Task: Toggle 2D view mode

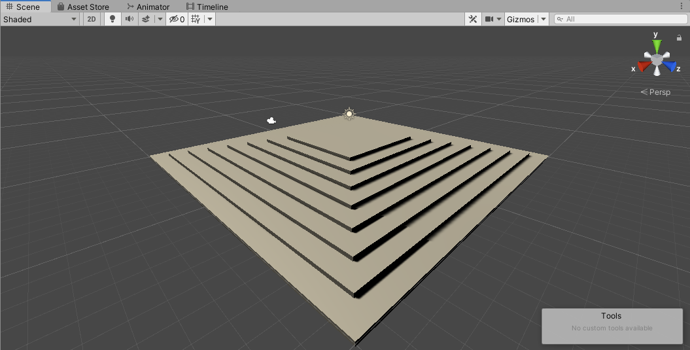Action: [x=92, y=20]
